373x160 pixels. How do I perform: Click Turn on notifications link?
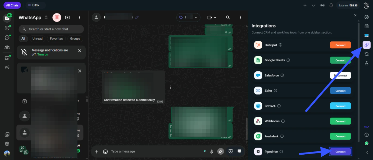point(43,54)
